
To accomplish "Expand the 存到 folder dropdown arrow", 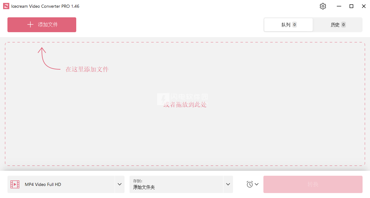I will [228, 184].
